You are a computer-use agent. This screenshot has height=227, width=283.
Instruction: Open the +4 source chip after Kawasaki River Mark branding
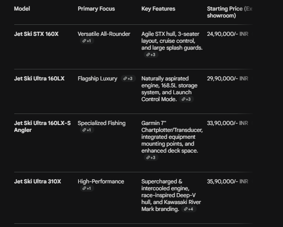pyautogui.click(x=188, y=209)
